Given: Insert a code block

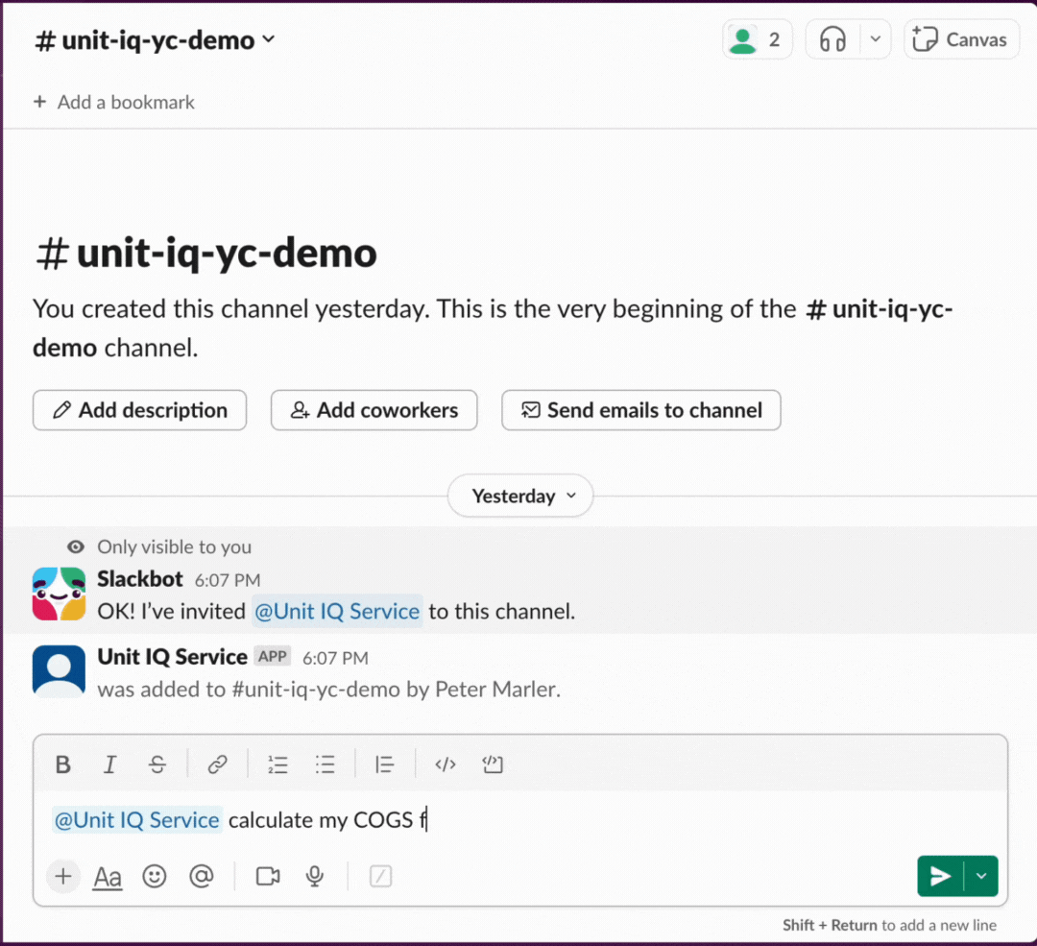Looking at the screenshot, I should pos(493,764).
